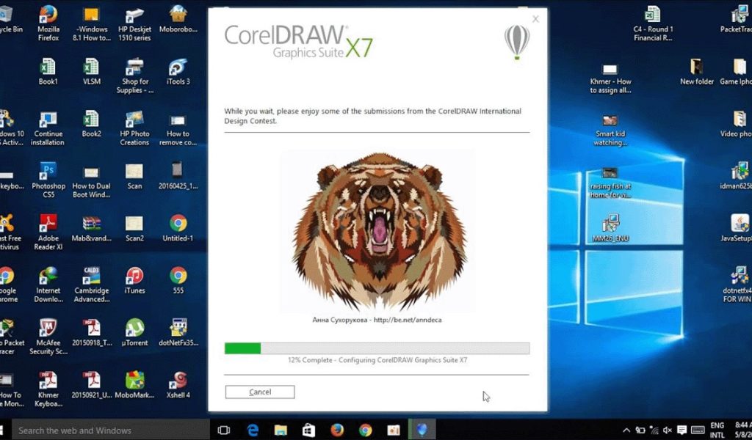Launch Xshell 4 from desktop
The height and width of the screenshot is (440, 752).
178,386
